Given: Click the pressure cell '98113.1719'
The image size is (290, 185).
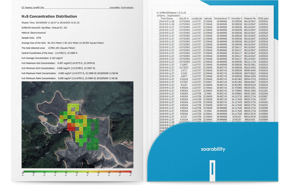Looking at the screenshot, I should point(250,62).
